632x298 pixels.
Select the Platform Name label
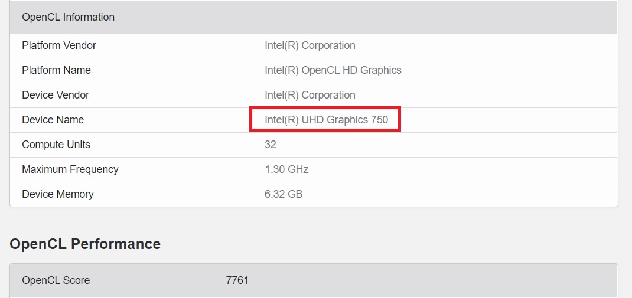pos(57,70)
